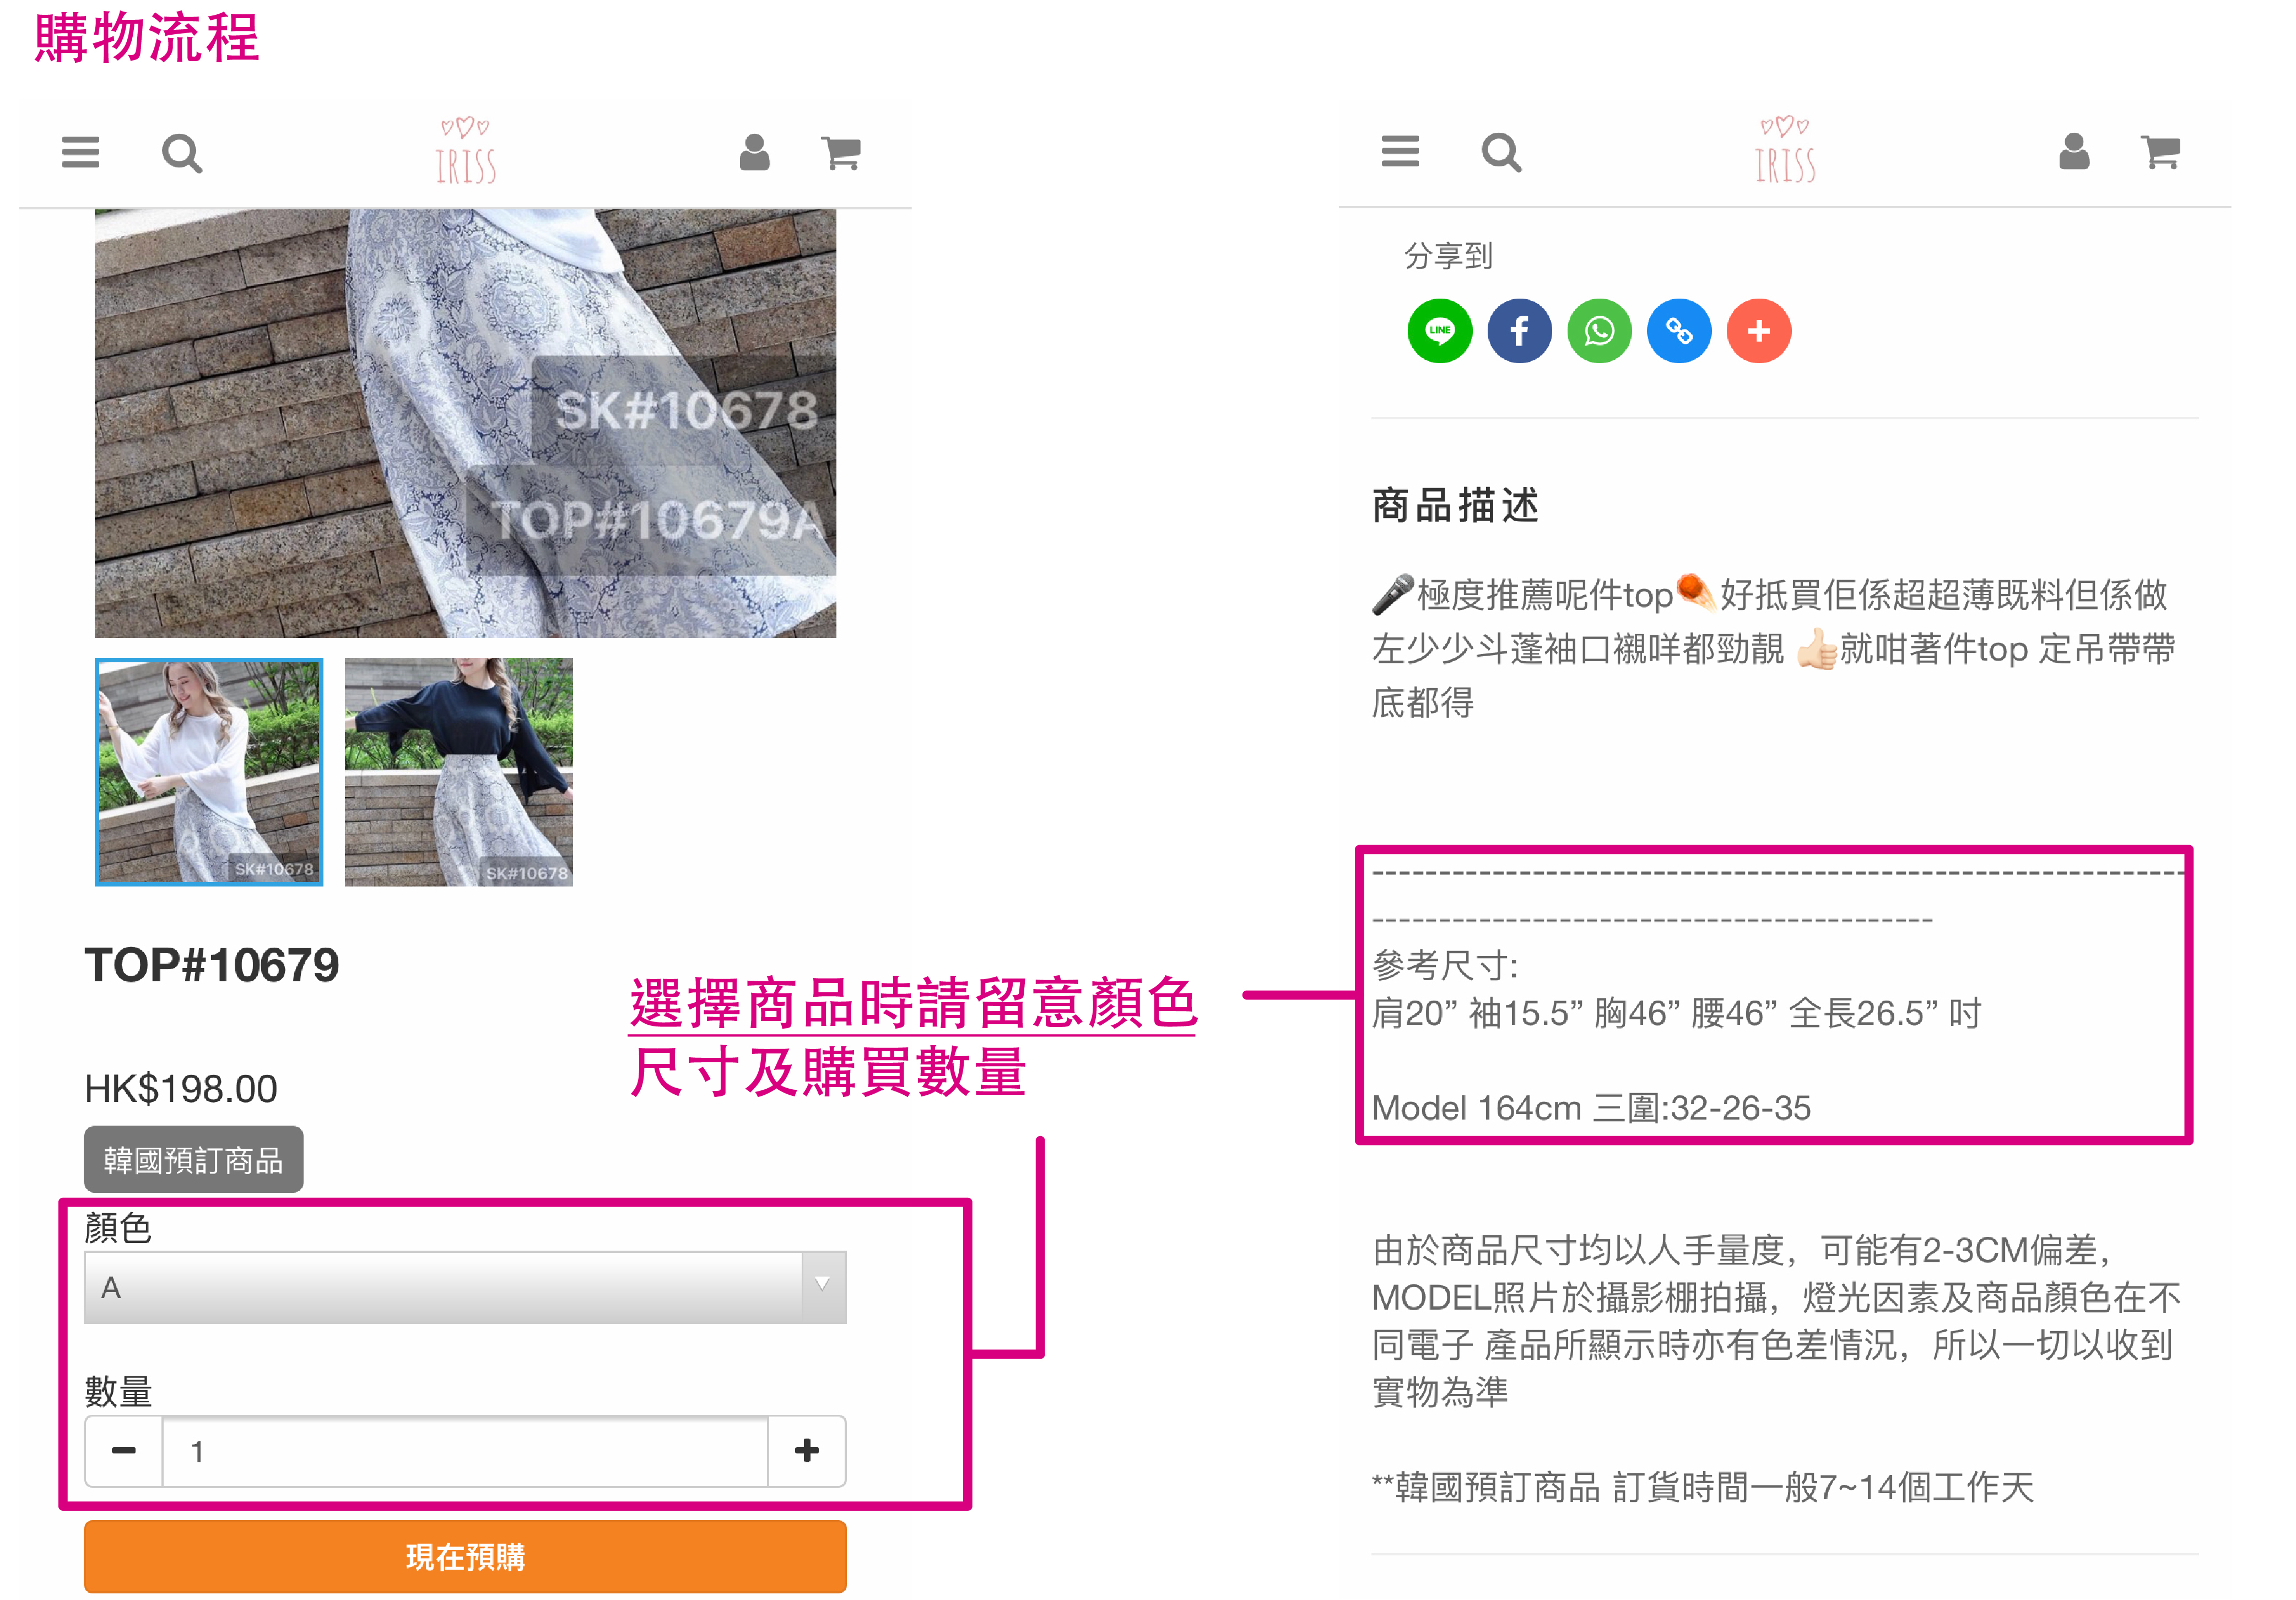This screenshot has height=1600, width=2296.
Task: Select the navy top thumbnail
Action: [x=459, y=772]
